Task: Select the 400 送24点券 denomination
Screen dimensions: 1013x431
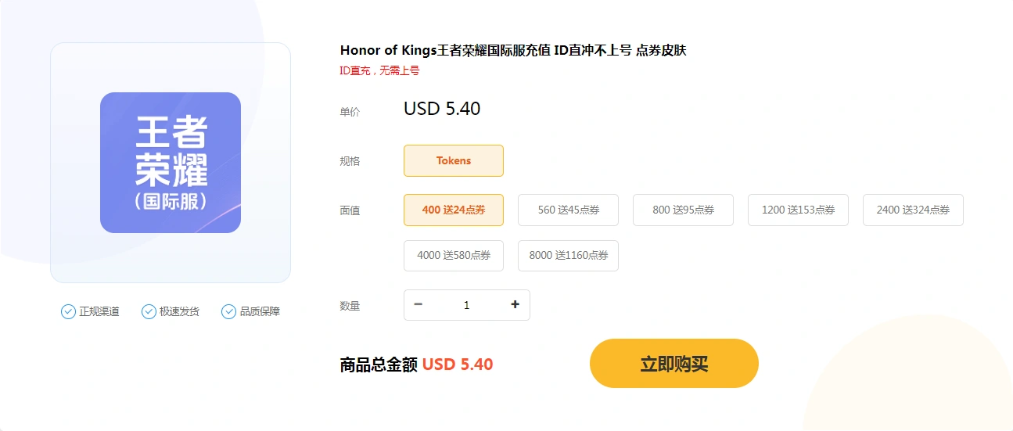Action: point(454,210)
